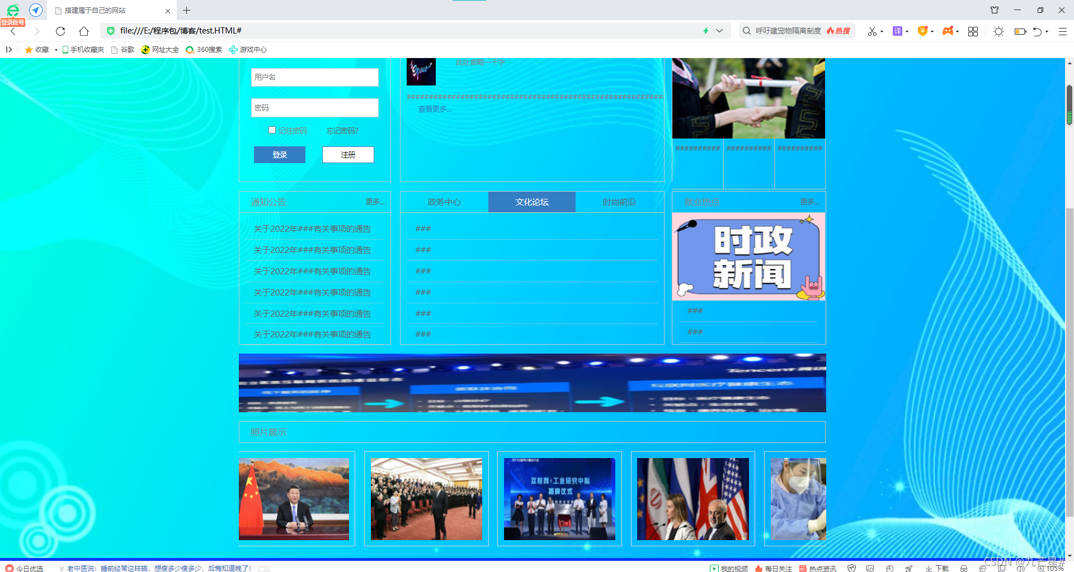Click the sidebar toggle icon in bookmarks bar
1074x572 pixels.
[9, 50]
